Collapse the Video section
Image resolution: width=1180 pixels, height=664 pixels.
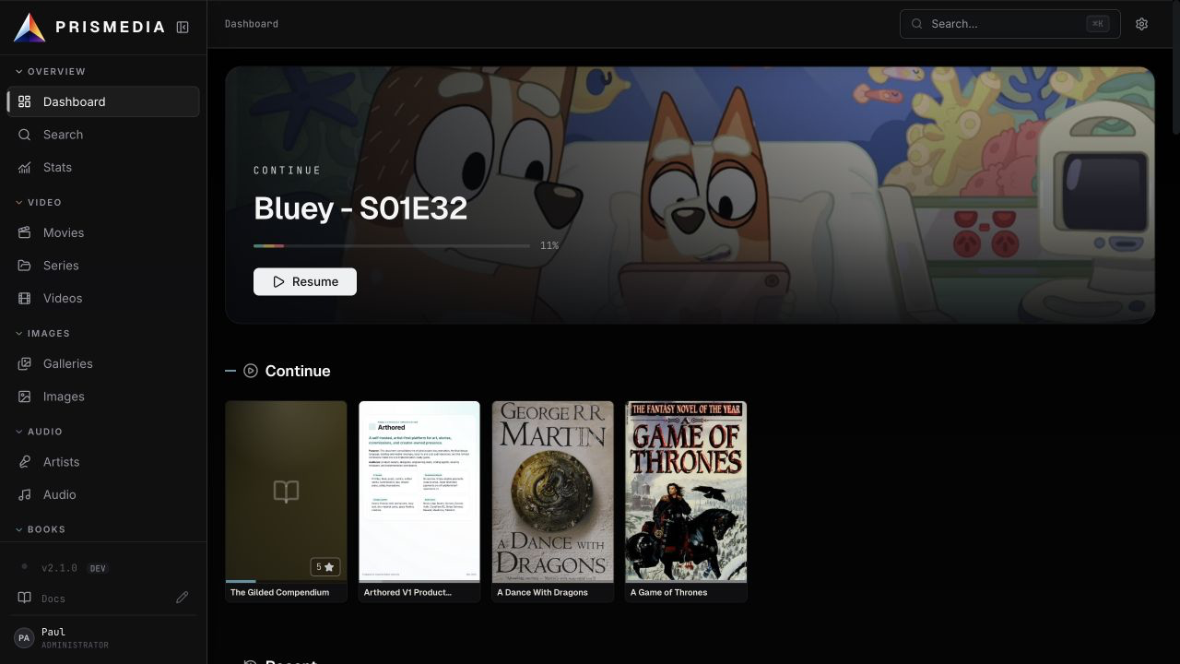pyautogui.click(x=39, y=202)
